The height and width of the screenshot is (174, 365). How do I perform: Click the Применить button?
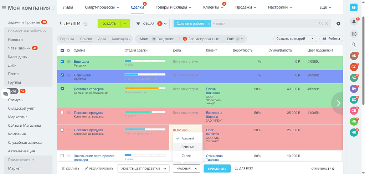coord(217,169)
